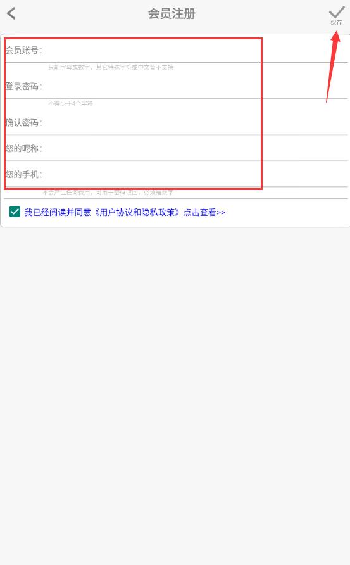The width and height of the screenshot is (350, 565).
Task: Tap the save checkmark icon
Action: (336, 12)
